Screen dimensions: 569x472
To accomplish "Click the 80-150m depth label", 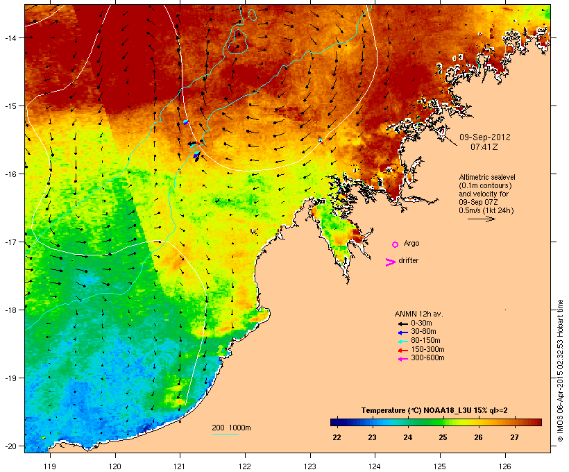I will (x=425, y=341).
